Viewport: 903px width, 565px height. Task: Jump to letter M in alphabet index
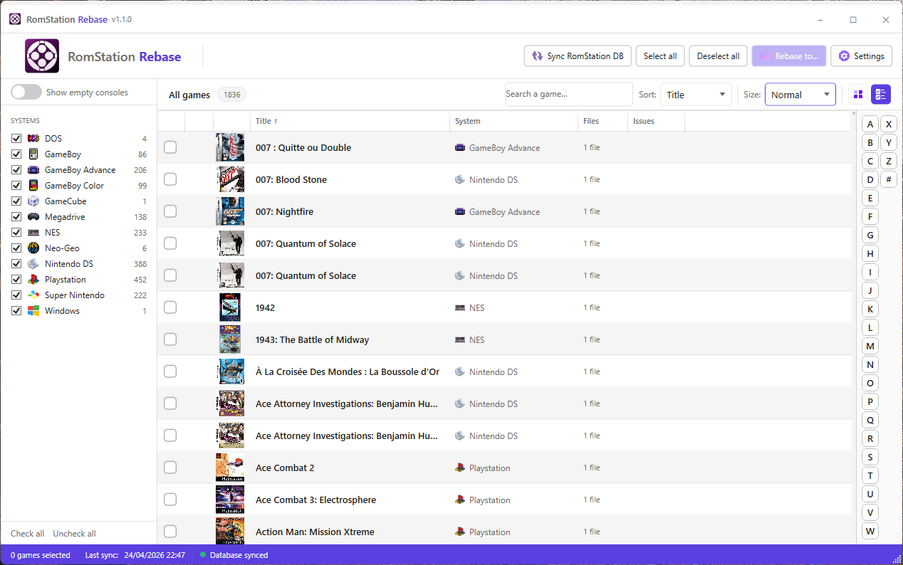pyautogui.click(x=870, y=347)
